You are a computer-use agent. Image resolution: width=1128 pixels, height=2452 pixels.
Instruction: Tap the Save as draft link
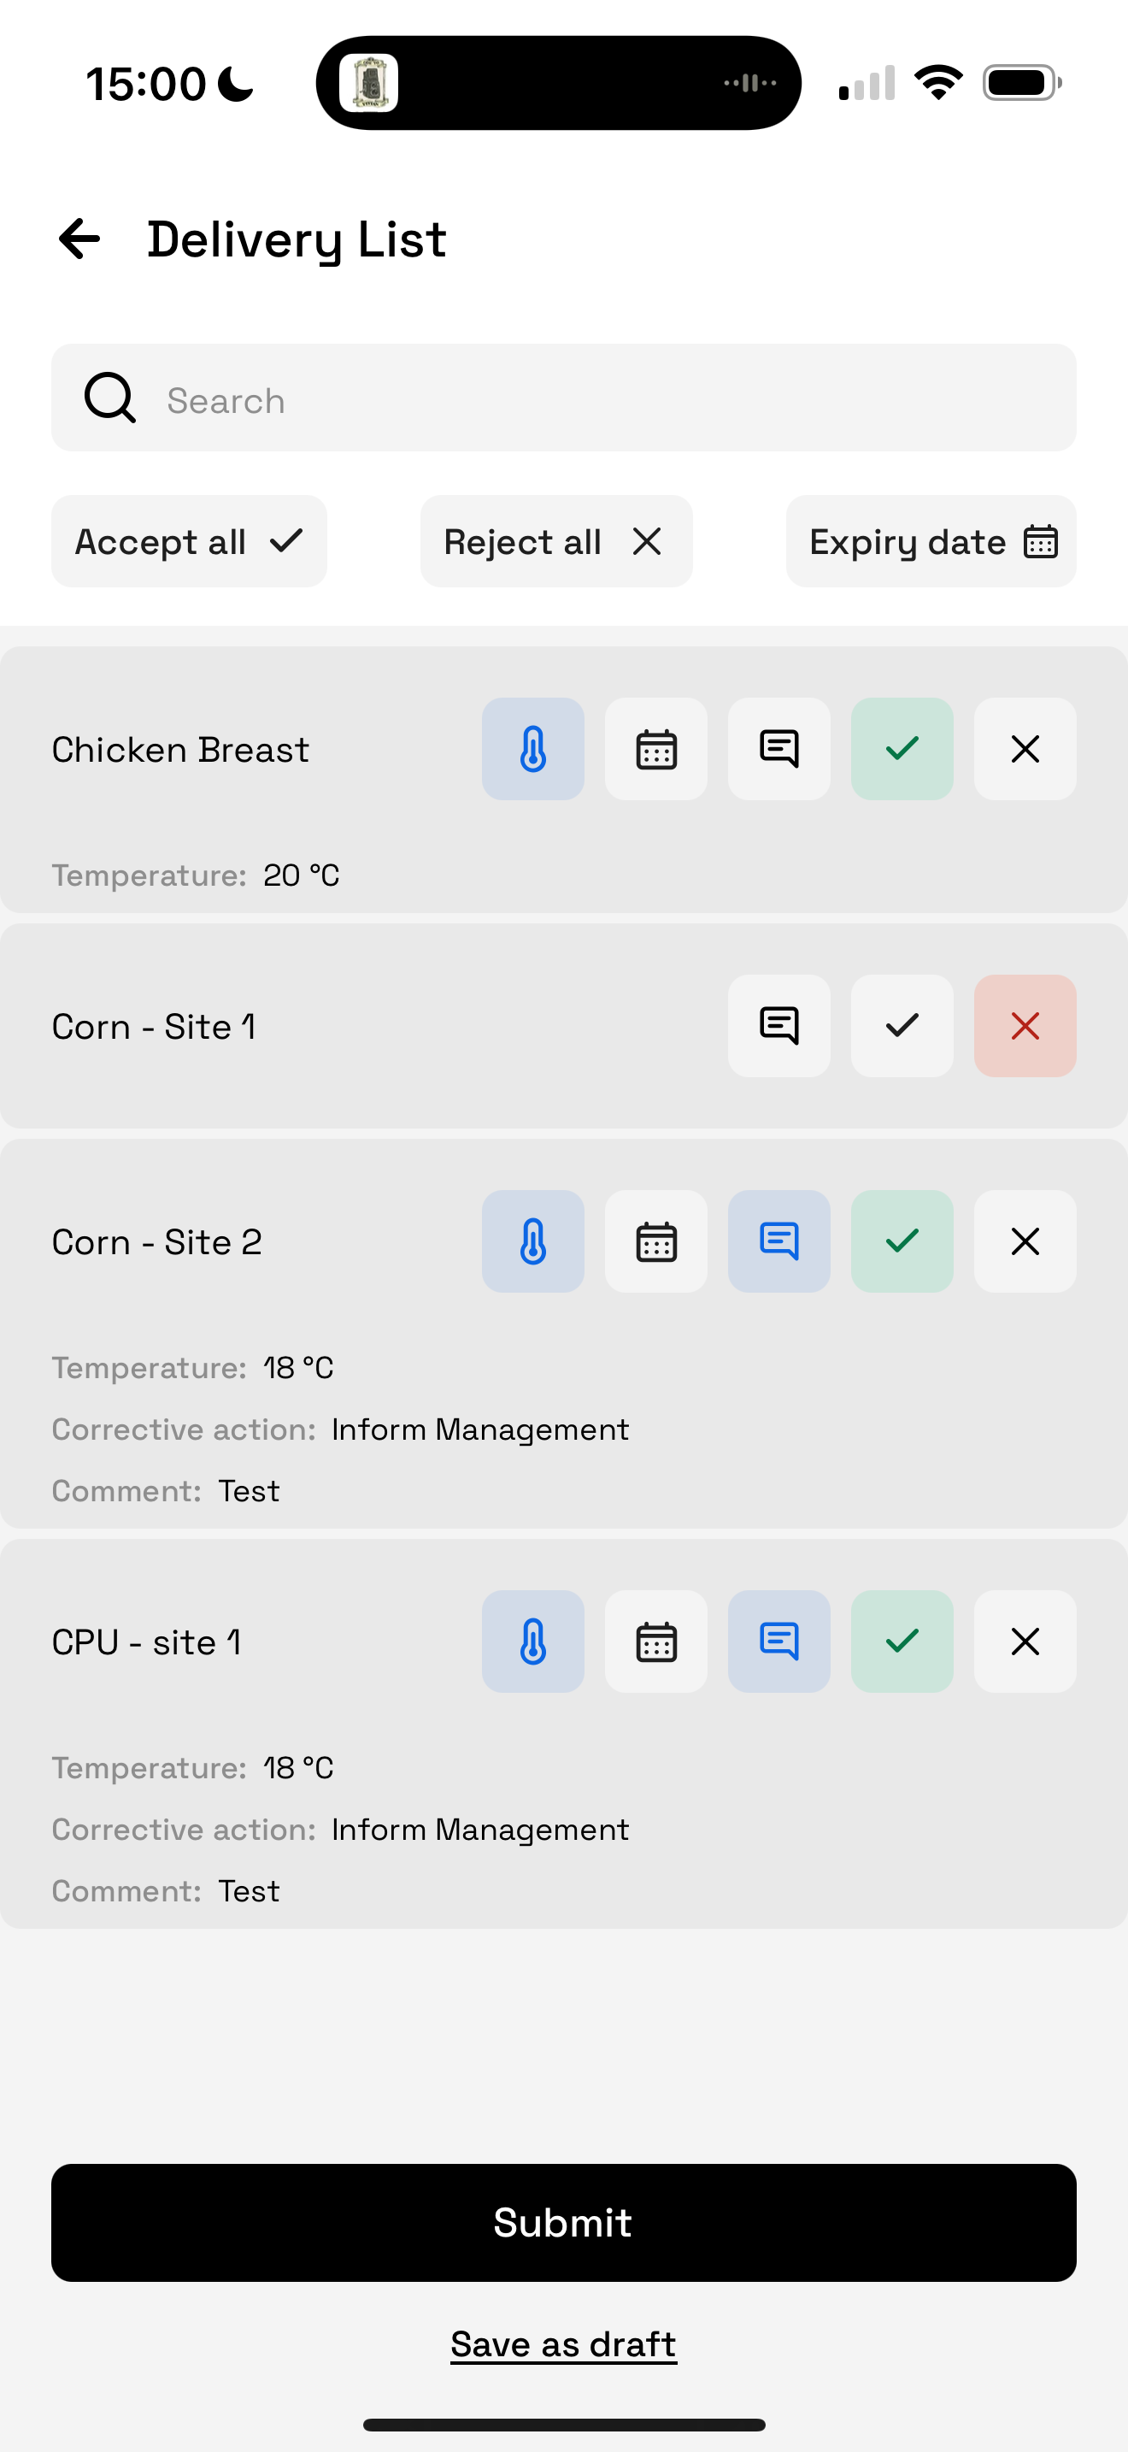(563, 2343)
